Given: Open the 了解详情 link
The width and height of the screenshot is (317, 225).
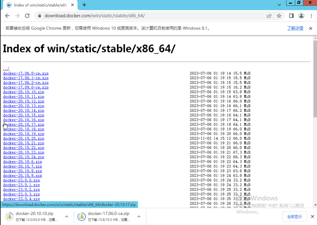Looking at the screenshot, I should pyautogui.click(x=295, y=28).
